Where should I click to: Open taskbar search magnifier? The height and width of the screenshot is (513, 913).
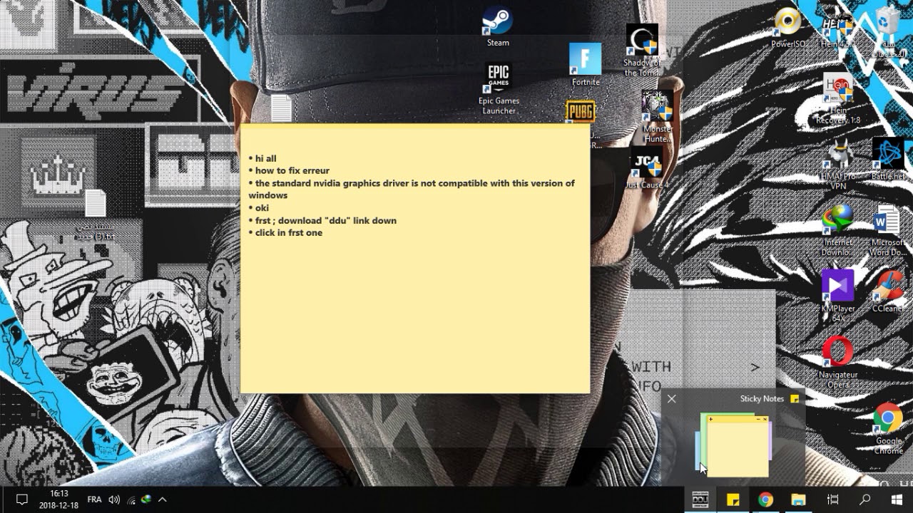click(864, 499)
